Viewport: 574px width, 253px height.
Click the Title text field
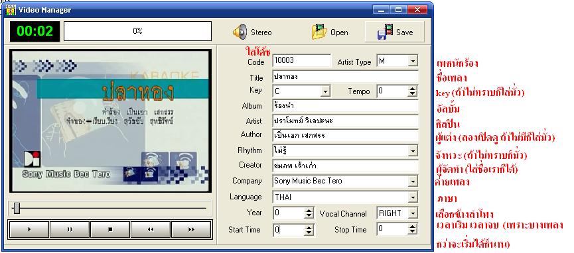click(345, 77)
